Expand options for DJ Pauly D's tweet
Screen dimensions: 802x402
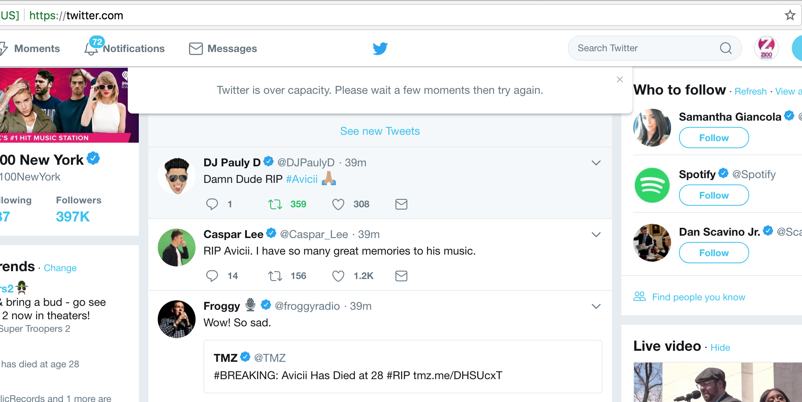pyautogui.click(x=596, y=163)
